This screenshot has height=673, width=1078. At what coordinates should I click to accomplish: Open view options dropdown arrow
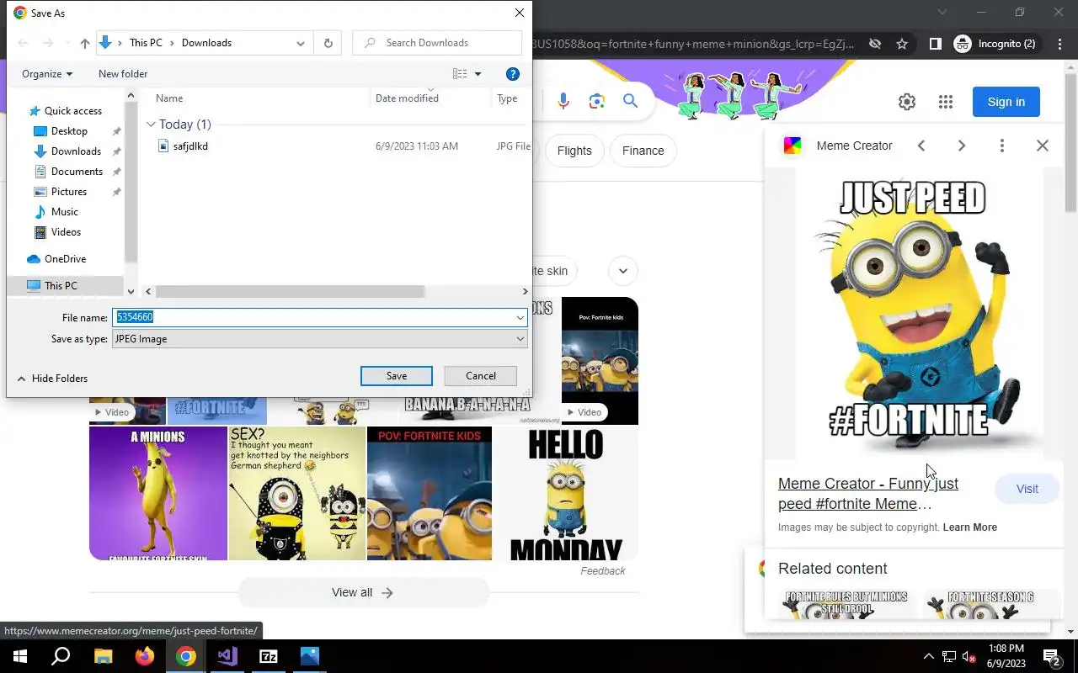pyautogui.click(x=478, y=74)
